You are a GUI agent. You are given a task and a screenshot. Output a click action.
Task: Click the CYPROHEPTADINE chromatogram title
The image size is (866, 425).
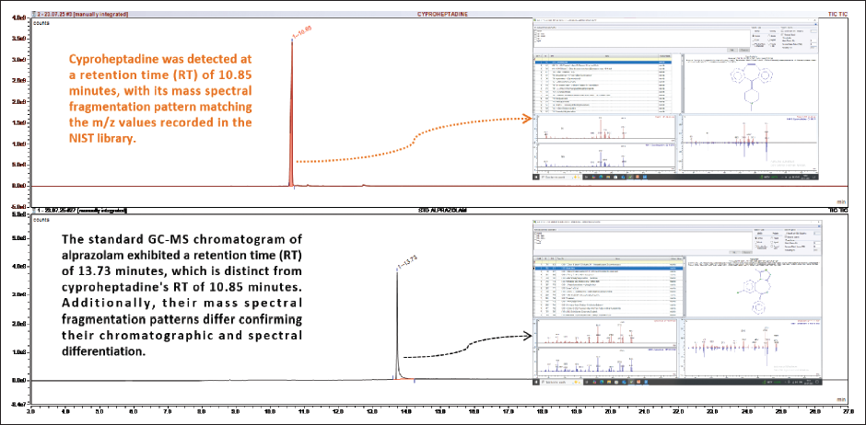coord(434,13)
